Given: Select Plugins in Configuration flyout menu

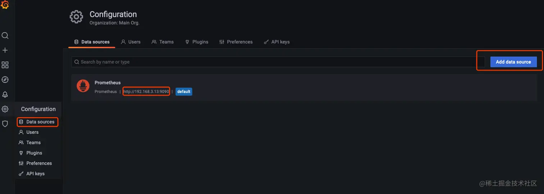Looking at the screenshot, I should point(31,153).
